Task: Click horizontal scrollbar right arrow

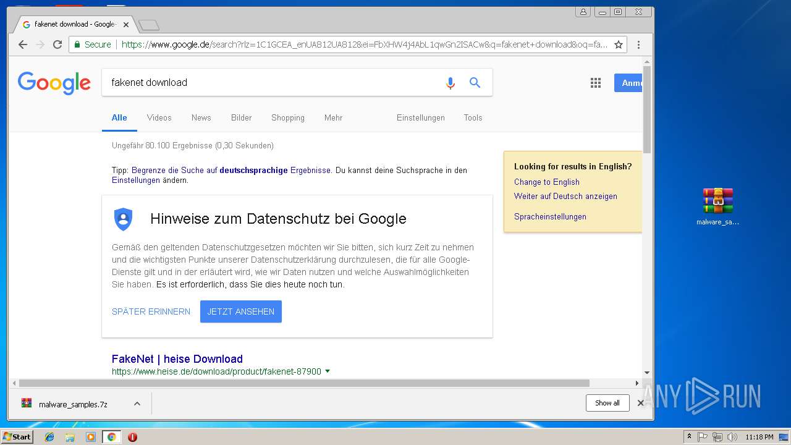Action: (x=637, y=383)
